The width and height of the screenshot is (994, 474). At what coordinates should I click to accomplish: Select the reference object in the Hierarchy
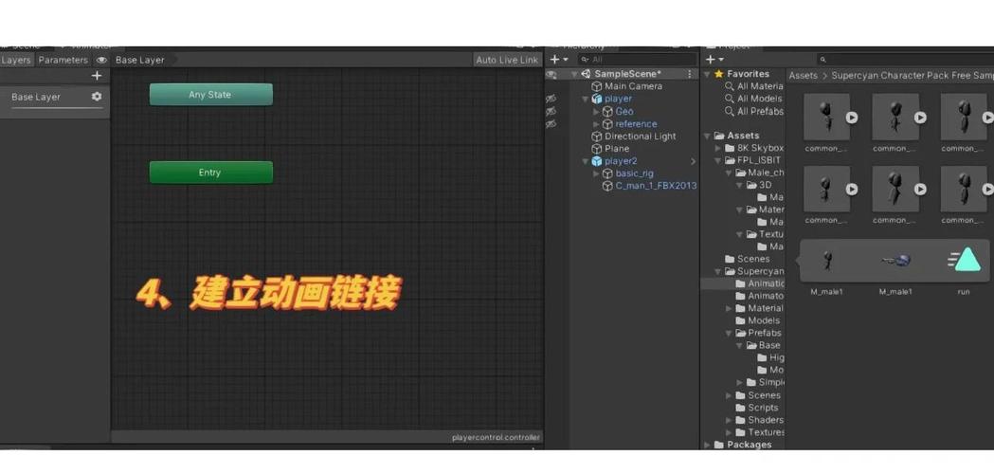[636, 124]
